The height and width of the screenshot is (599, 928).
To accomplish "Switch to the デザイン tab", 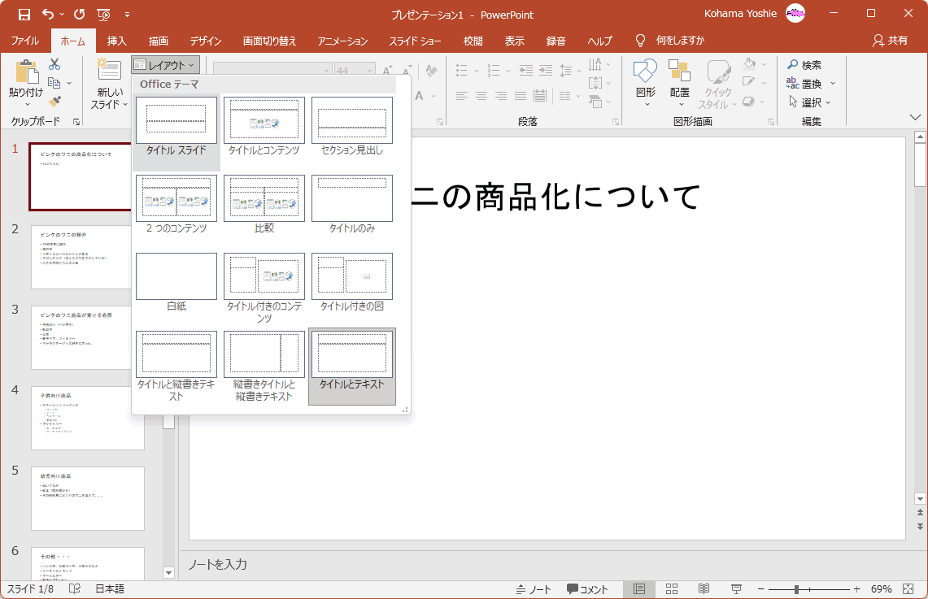I will click(x=206, y=41).
